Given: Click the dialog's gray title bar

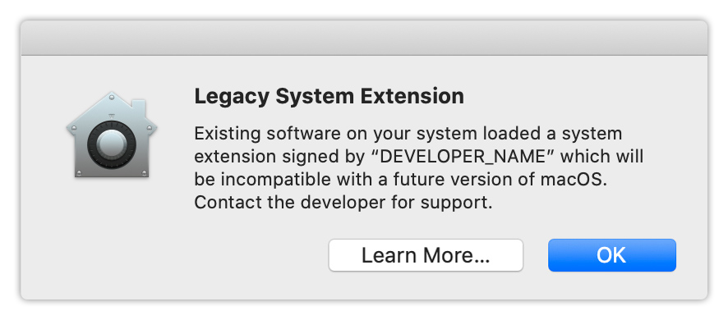Looking at the screenshot, I should pyautogui.click(x=364, y=38).
